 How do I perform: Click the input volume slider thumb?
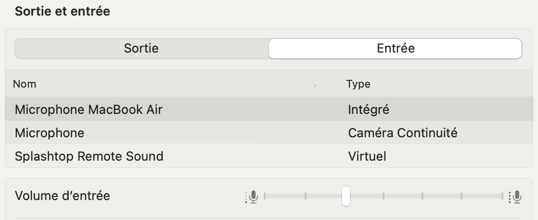[346, 196]
